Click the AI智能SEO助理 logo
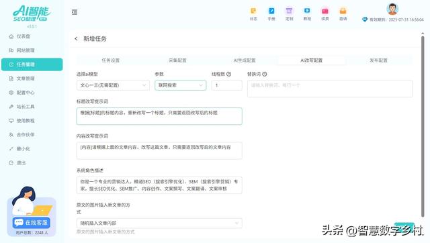Screen dimensions: 430x243 pyautogui.click(x=32, y=13)
